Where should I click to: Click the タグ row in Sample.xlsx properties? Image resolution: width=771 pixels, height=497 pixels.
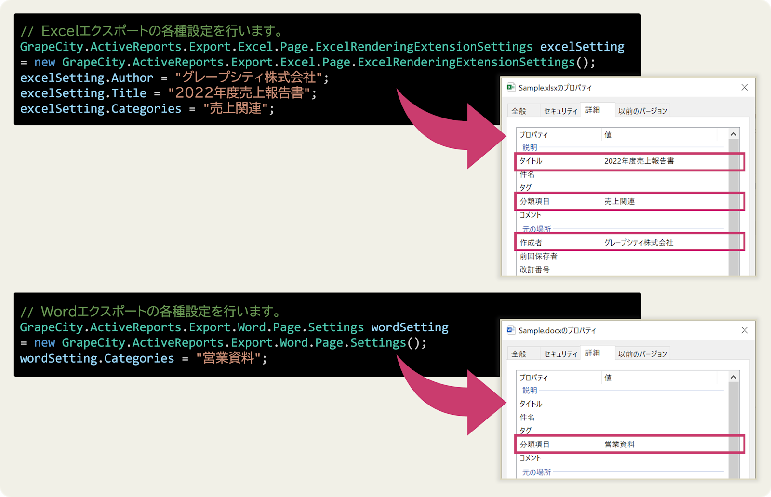tap(623, 187)
